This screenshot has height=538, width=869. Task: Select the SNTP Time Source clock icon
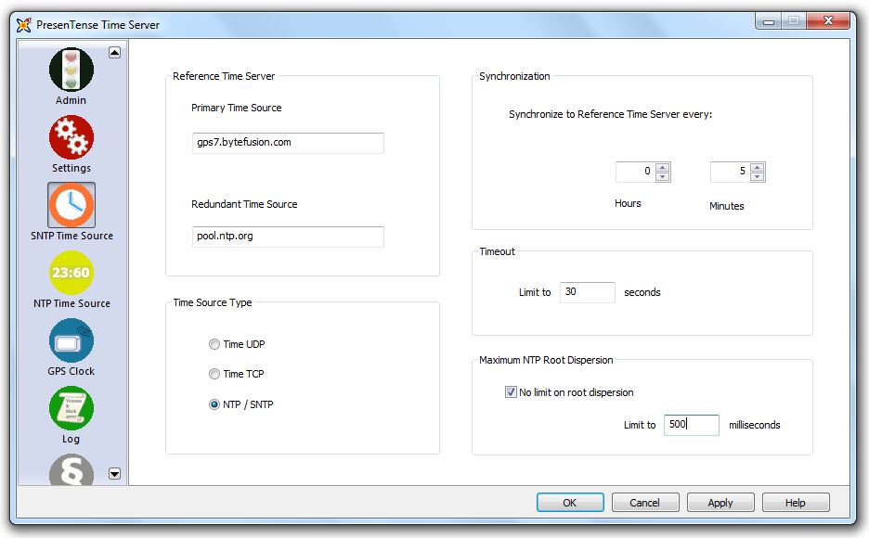point(71,205)
